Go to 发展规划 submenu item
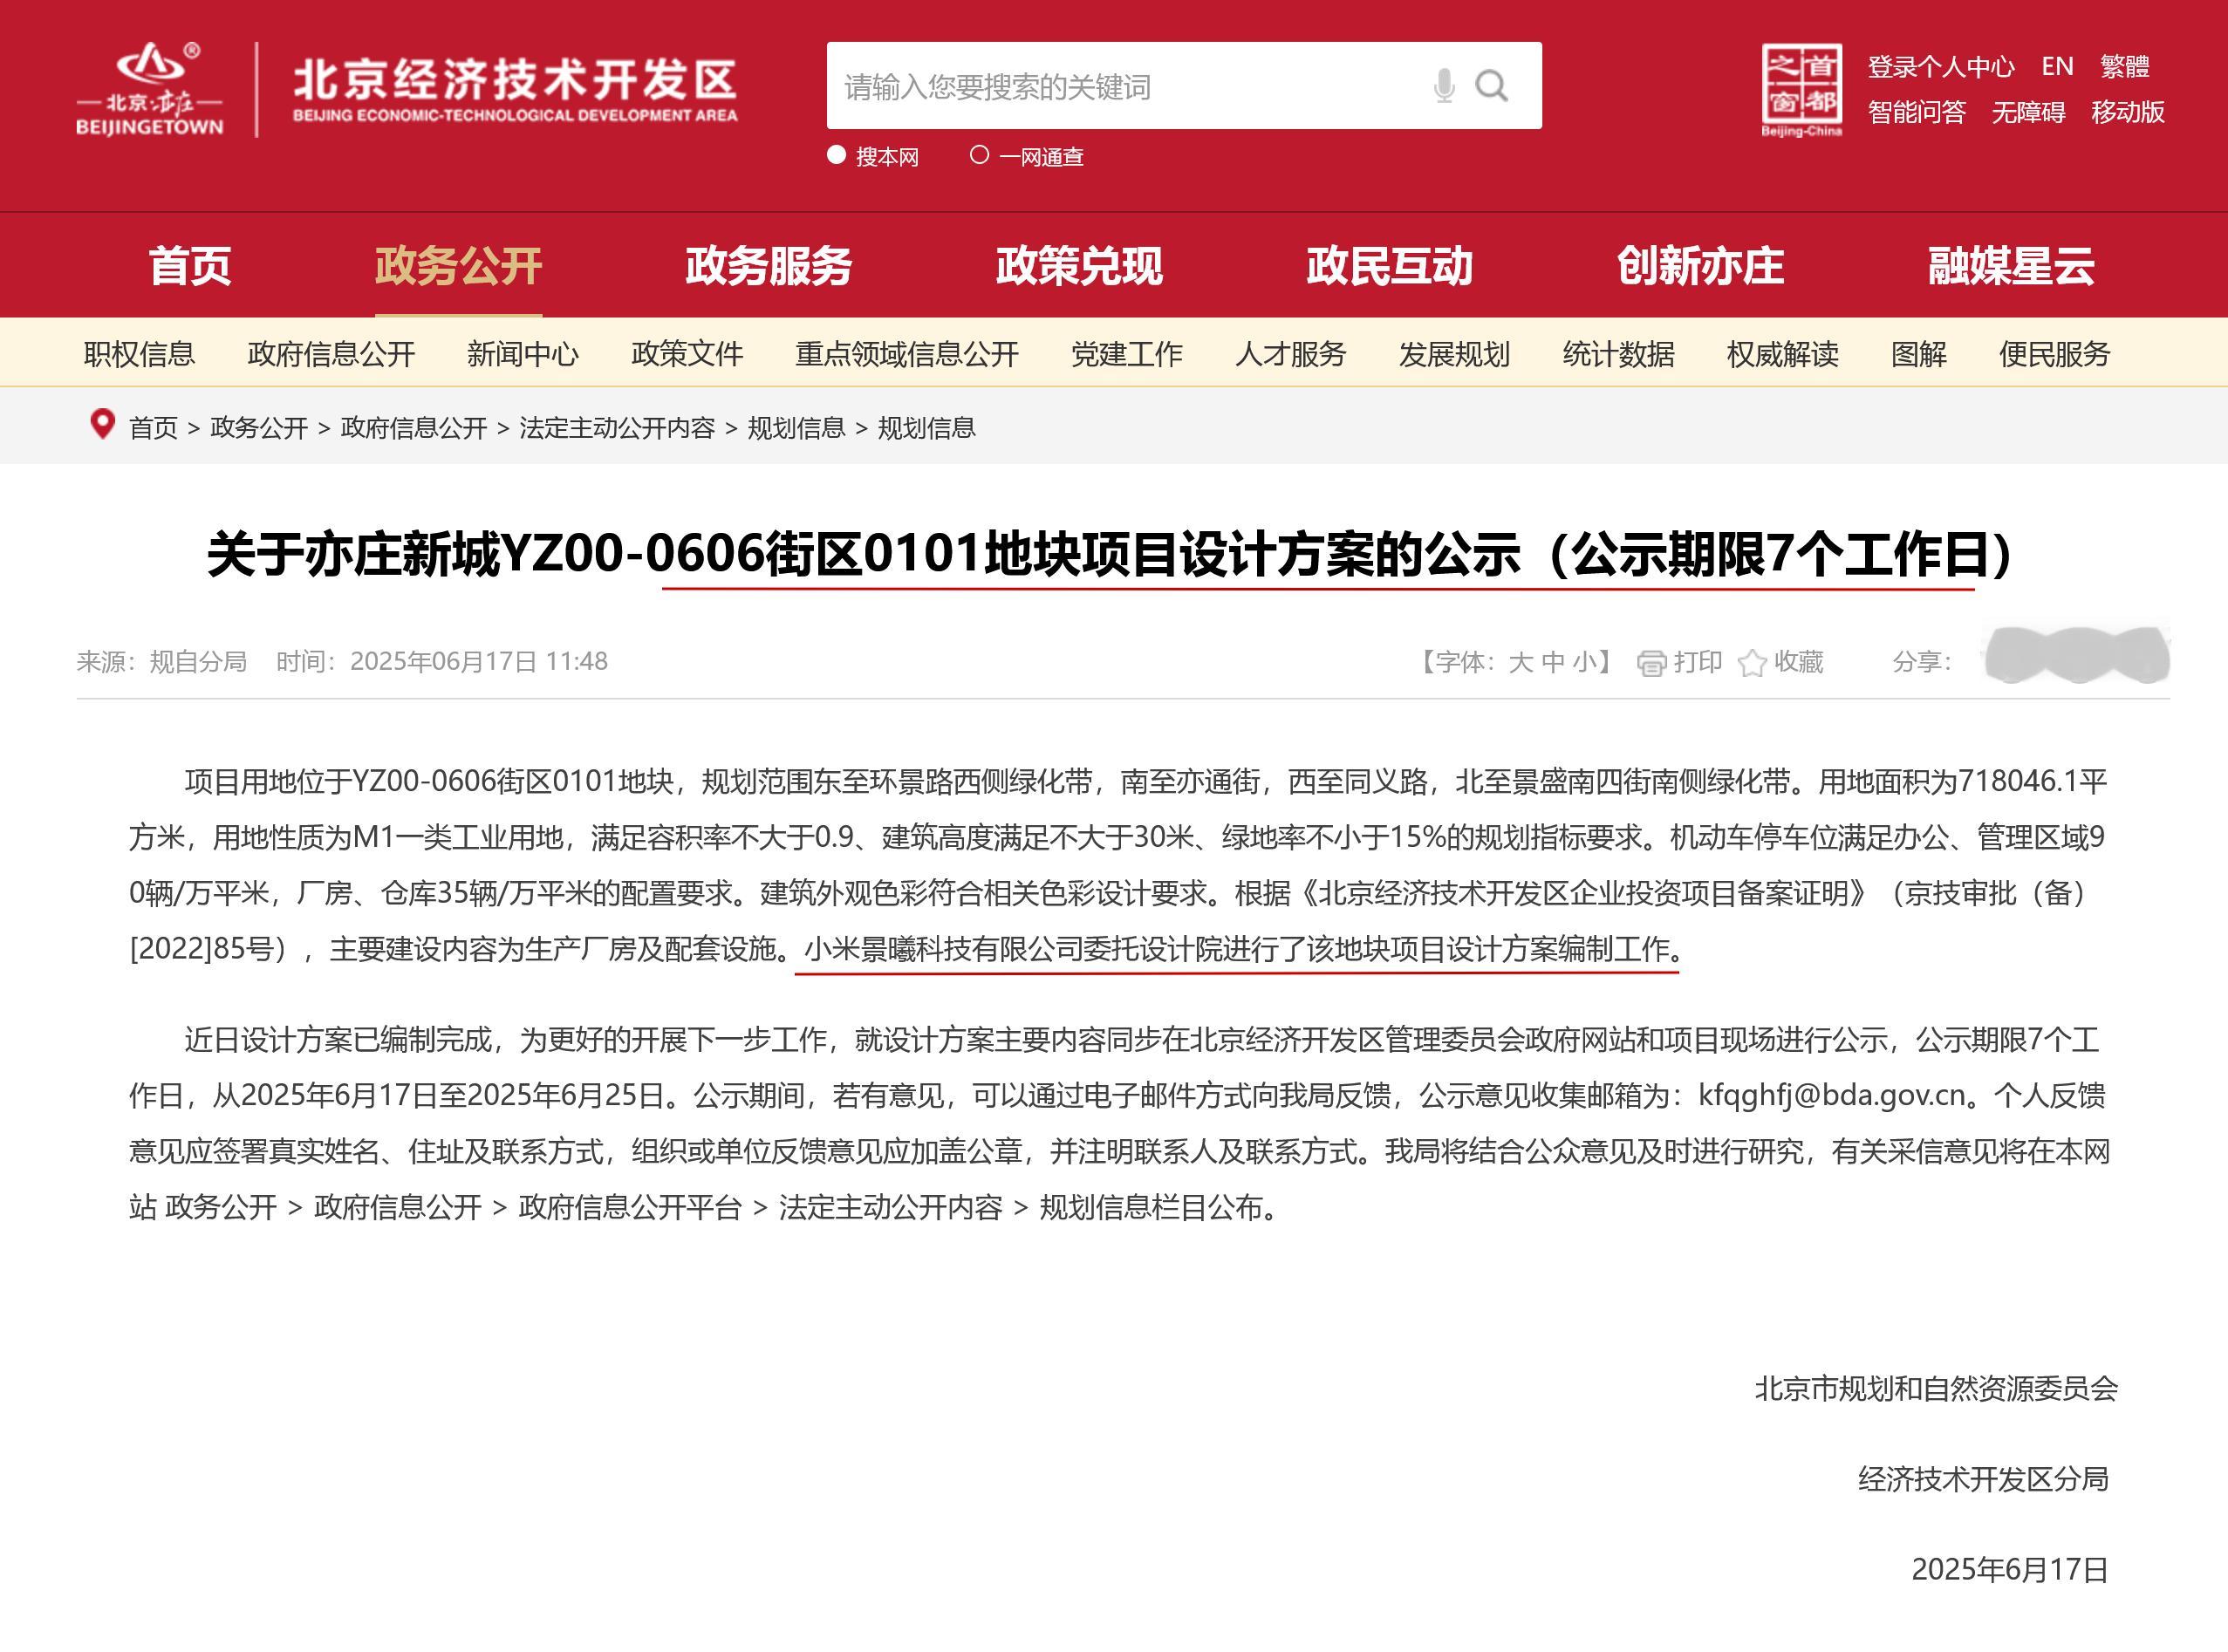 click(1454, 354)
